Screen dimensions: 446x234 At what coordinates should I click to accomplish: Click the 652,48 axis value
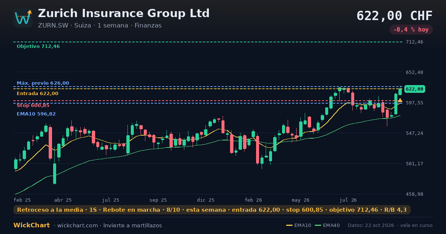pos(414,72)
